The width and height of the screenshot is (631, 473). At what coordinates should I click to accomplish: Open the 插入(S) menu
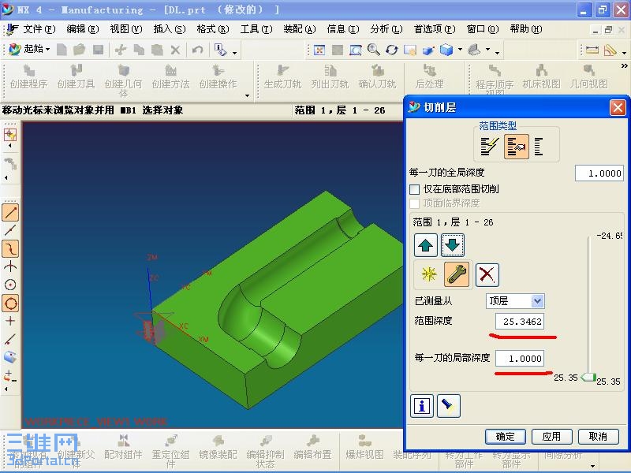(x=170, y=29)
